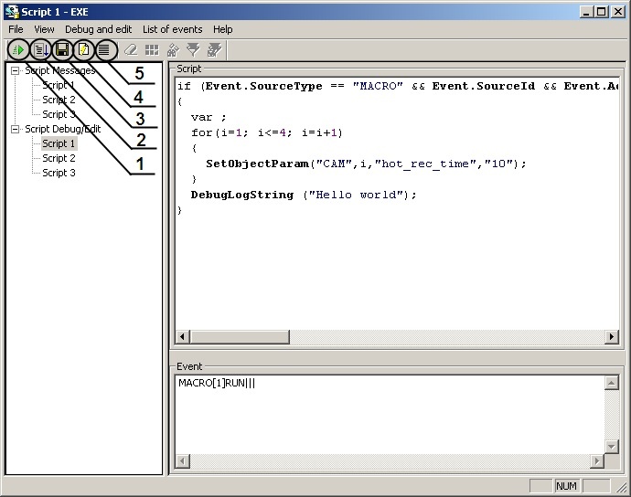Image resolution: width=631 pixels, height=497 pixels.
Task: Click the grid squares toolbar icon
Action: pos(152,49)
